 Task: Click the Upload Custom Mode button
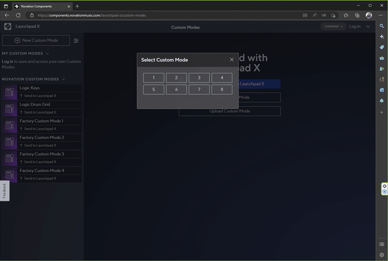pyautogui.click(x=229, y=111)
